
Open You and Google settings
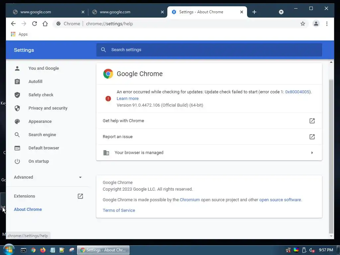point(43,68)
